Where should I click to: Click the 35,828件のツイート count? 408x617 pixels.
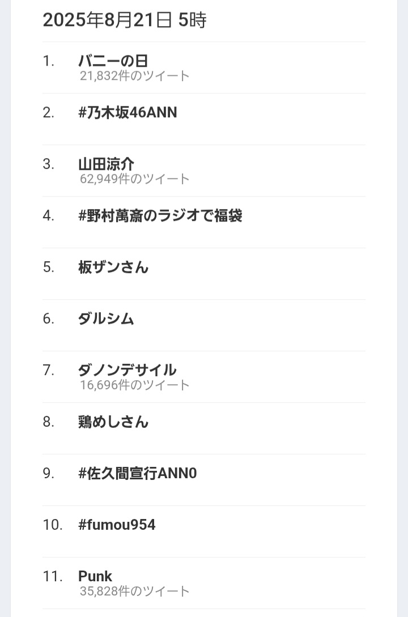coord(134,591)
